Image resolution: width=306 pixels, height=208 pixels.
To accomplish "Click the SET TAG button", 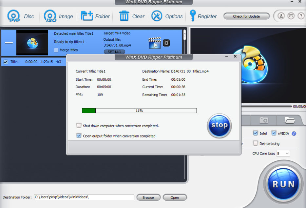I will click(114, 52).
